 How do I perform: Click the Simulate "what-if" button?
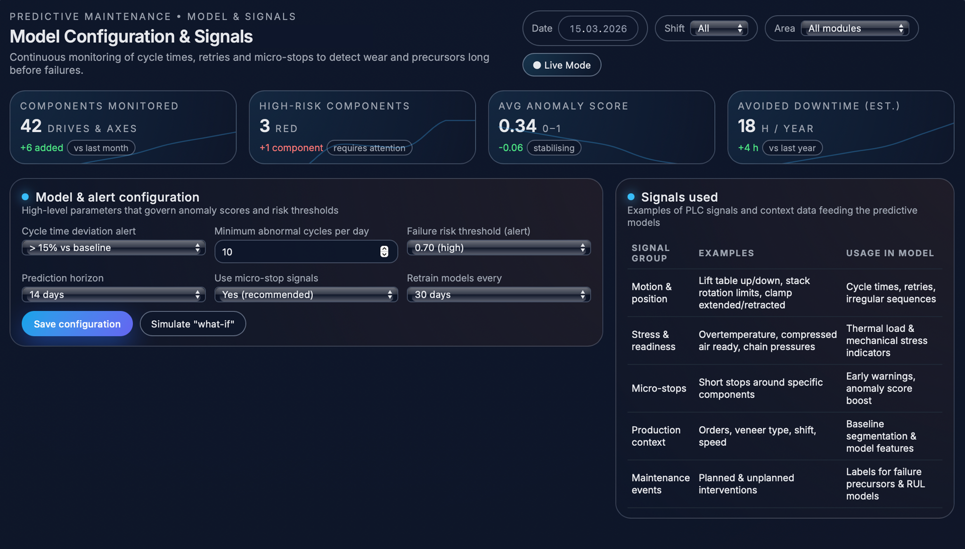[x=192, y=324]
